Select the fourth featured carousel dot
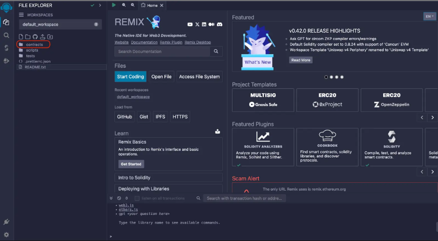The image size is (438, 241). pos(342,77)
